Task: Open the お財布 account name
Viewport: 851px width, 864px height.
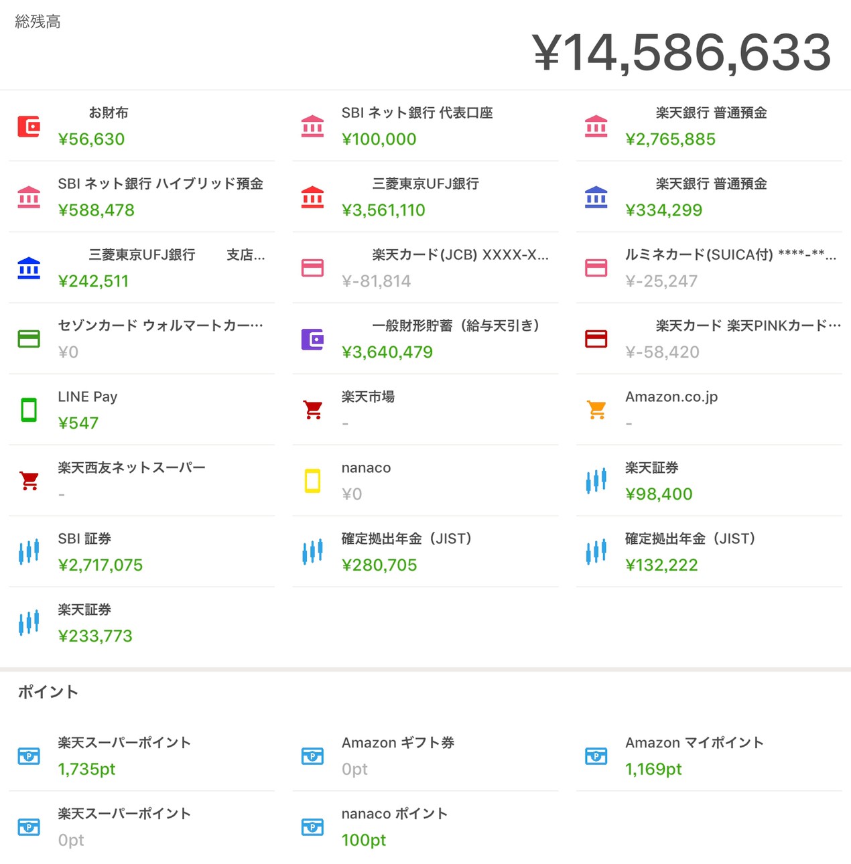Action: [x=109, y=113]
